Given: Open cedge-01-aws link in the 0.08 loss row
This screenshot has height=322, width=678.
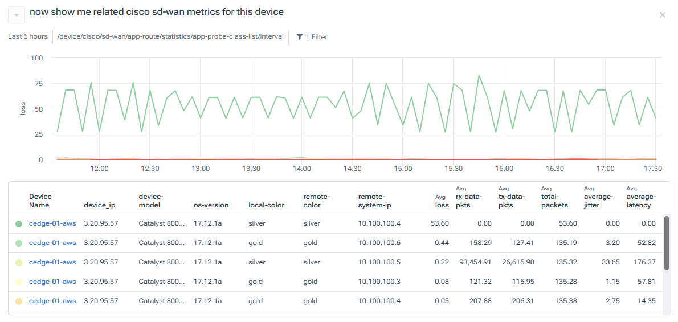Looking at the screenshot, I should (x=52, y=282).
